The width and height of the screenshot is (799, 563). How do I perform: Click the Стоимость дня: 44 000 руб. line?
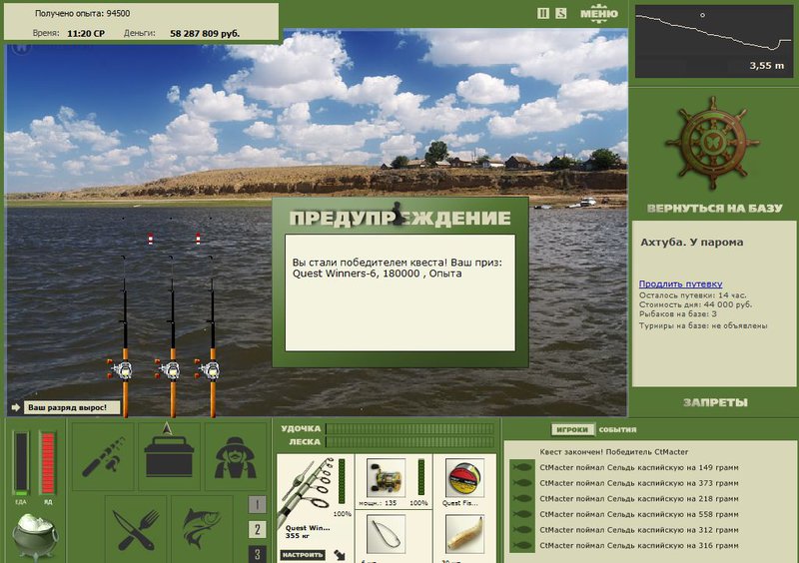coord(695,304)
